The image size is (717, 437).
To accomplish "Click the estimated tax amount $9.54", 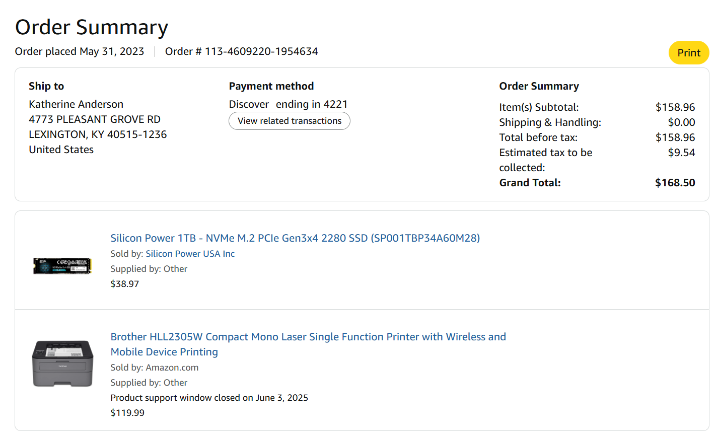I will pyautogui.click(x=681, y=153).
